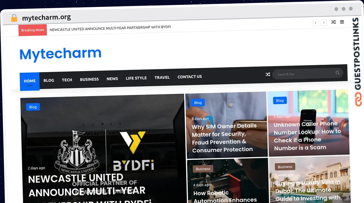Click the Newcastle BYDFi featured image
Viewport: 364px width, 203px height.
103,148
